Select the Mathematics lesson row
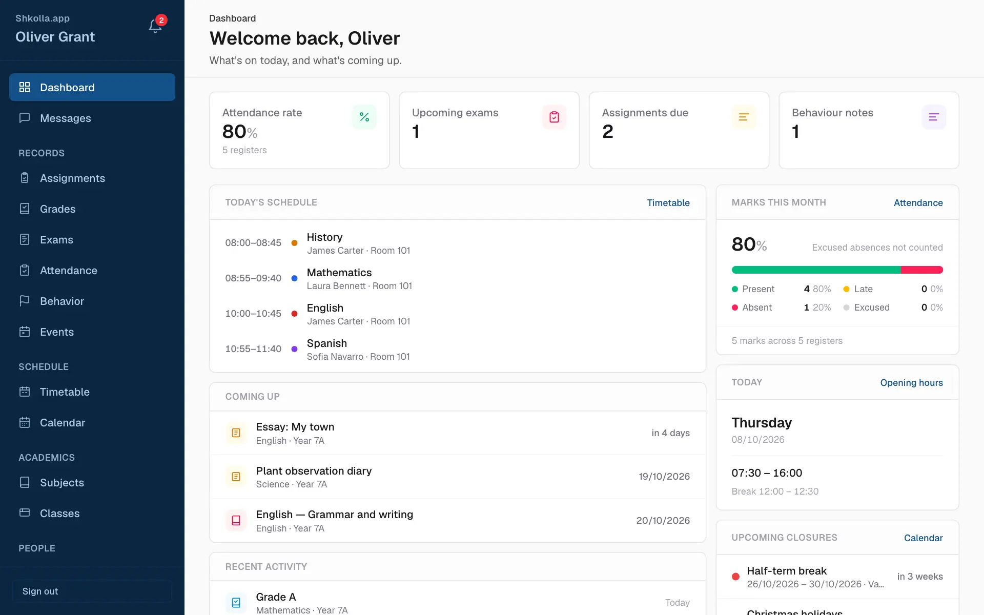This screenshot has width=984, height=615. 458,278
